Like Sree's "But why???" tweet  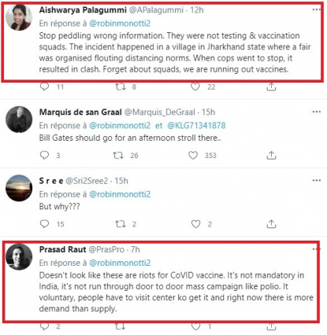point(195,224)
